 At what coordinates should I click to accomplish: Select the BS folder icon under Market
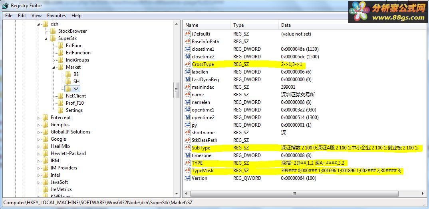[68, 74]
